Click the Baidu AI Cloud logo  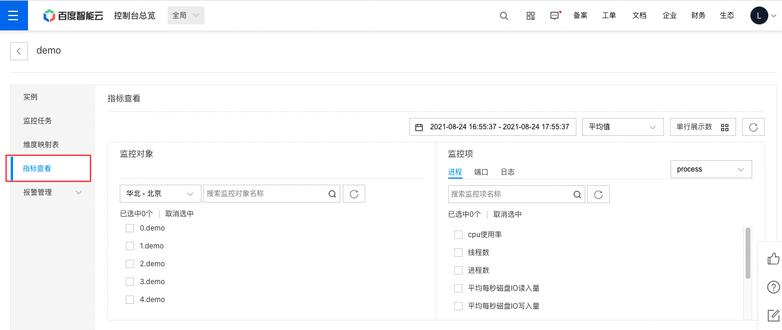[x=73, y=15]
